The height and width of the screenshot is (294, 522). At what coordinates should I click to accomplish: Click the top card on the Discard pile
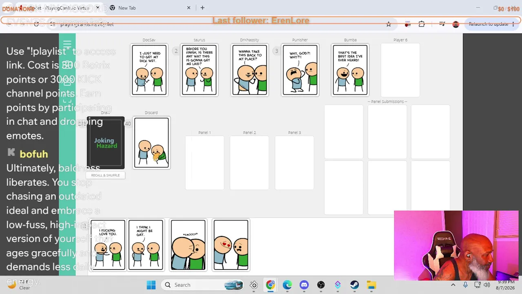pos(151,143)
